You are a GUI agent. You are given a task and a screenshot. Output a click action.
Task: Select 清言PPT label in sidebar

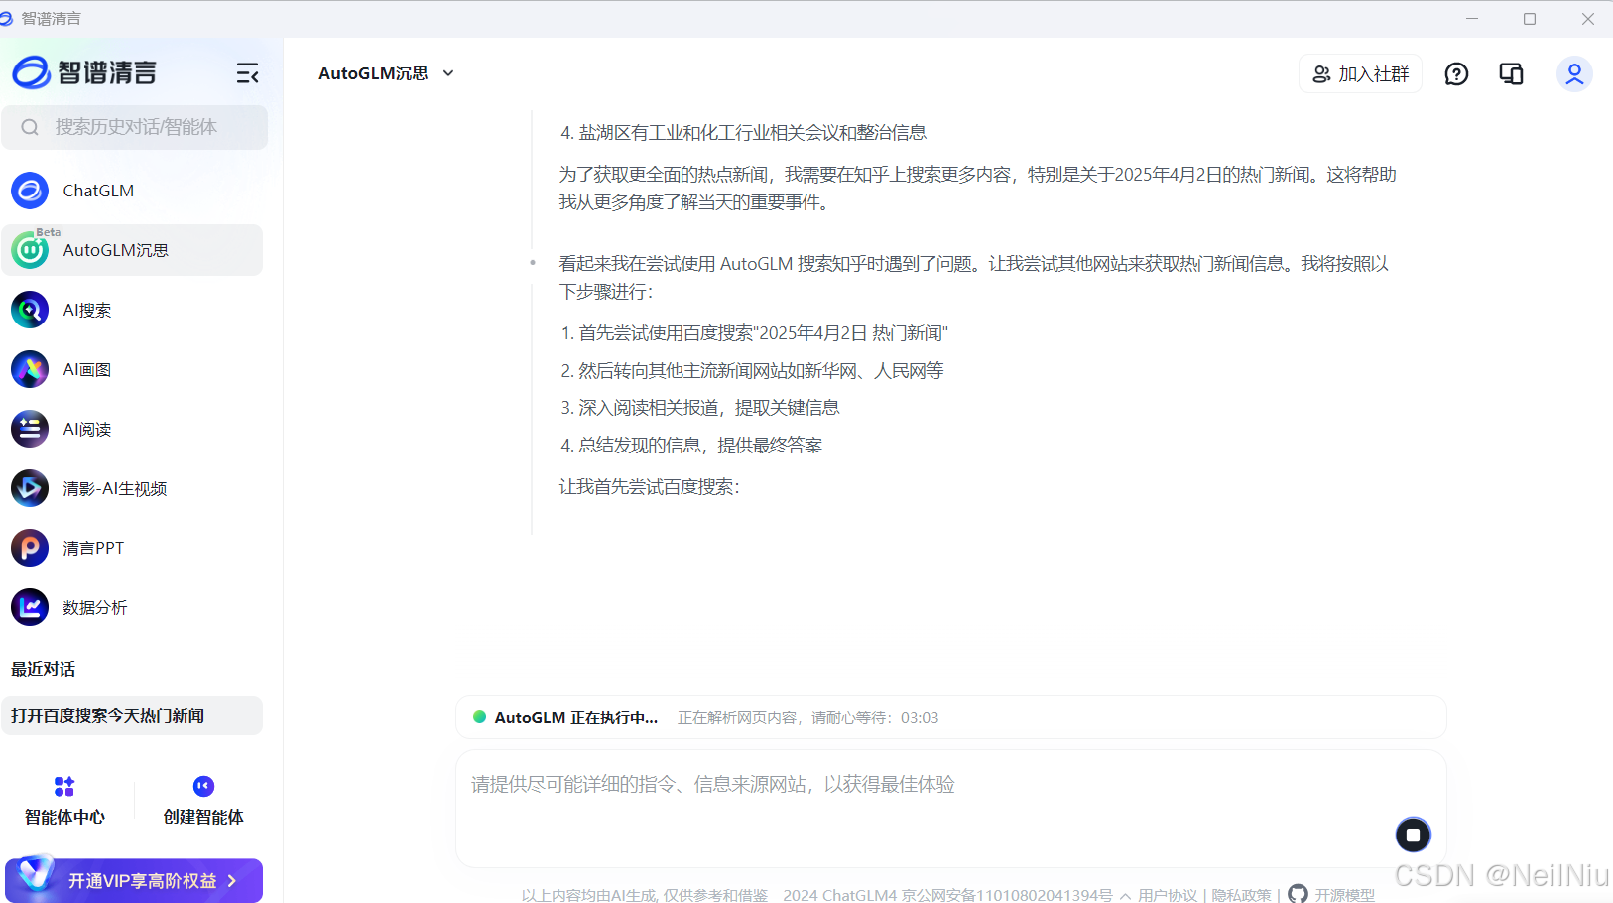[93, 548]
